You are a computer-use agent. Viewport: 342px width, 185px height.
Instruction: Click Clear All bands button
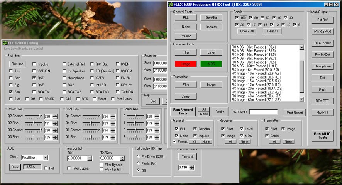[272, 31]
